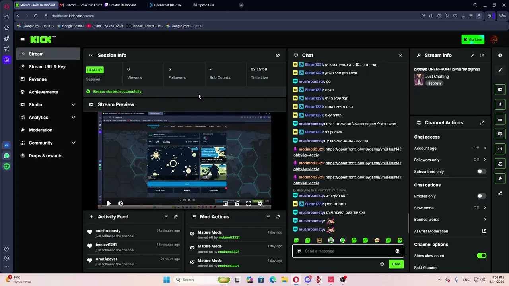Click the green Chat send button
Screen dimensions: 509x286
click(x=396, y=264)
